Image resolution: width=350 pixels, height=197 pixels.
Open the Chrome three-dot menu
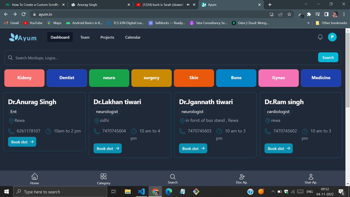pyautogui.click(x=344, y=14)
